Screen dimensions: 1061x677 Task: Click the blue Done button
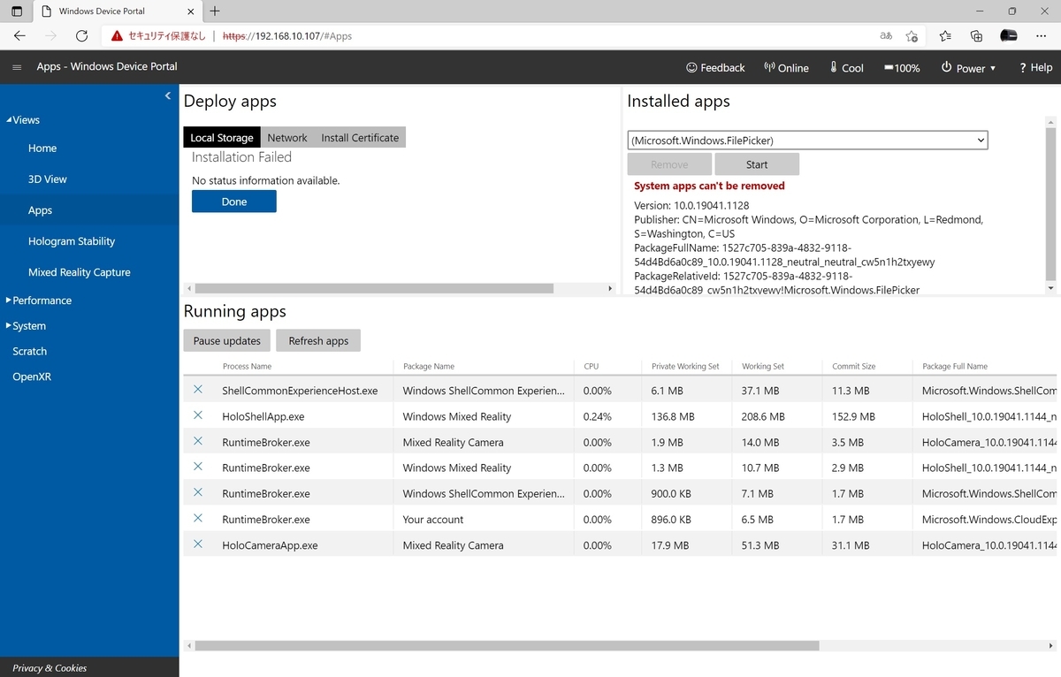click(234, 202)
